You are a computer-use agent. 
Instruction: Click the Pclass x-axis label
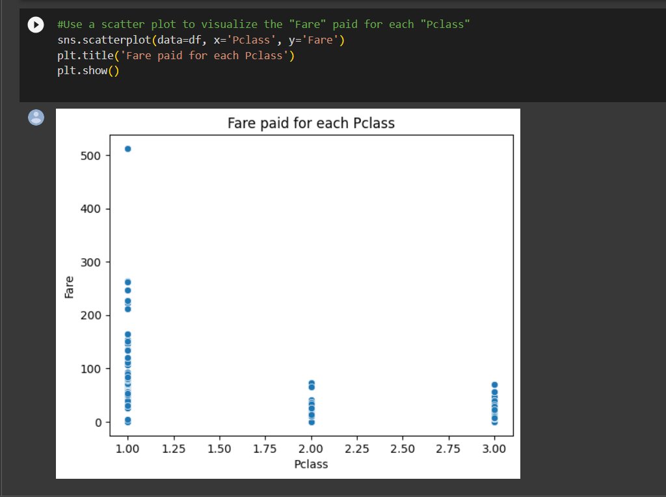(310, 464)
